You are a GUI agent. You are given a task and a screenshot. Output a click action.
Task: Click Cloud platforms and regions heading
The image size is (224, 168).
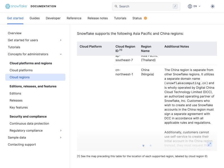31,63
